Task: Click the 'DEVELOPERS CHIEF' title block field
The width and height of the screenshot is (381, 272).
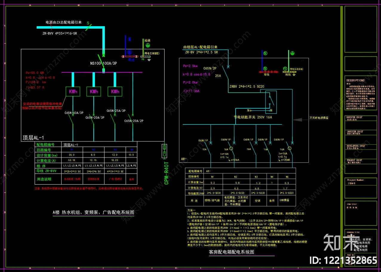Action: pyautogui.click(x=356, y=146)
